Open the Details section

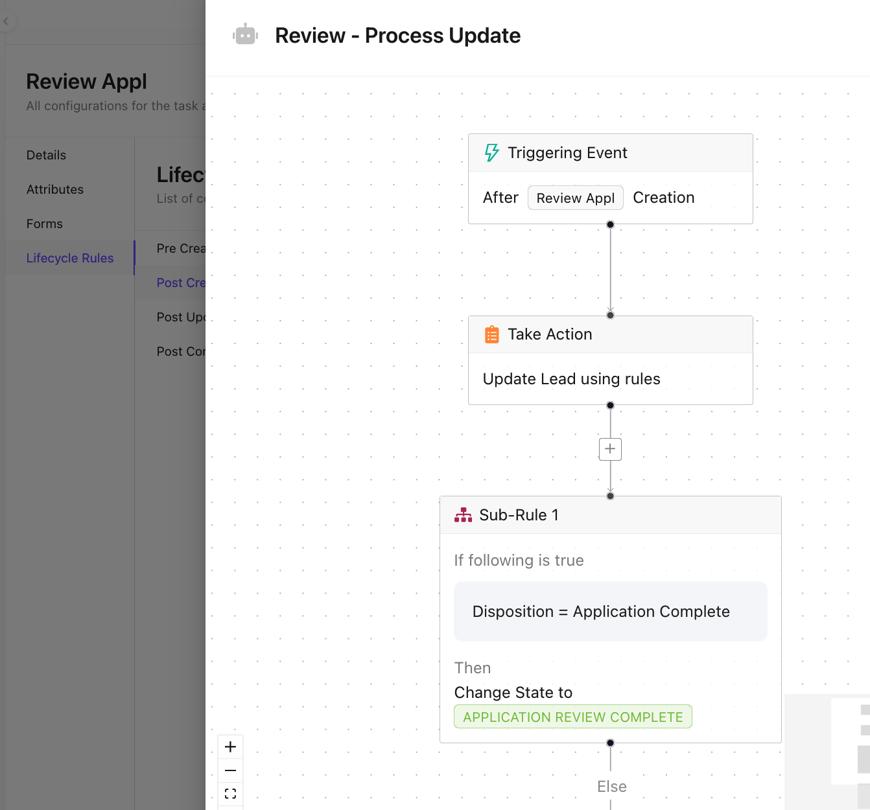coord(46,155)
